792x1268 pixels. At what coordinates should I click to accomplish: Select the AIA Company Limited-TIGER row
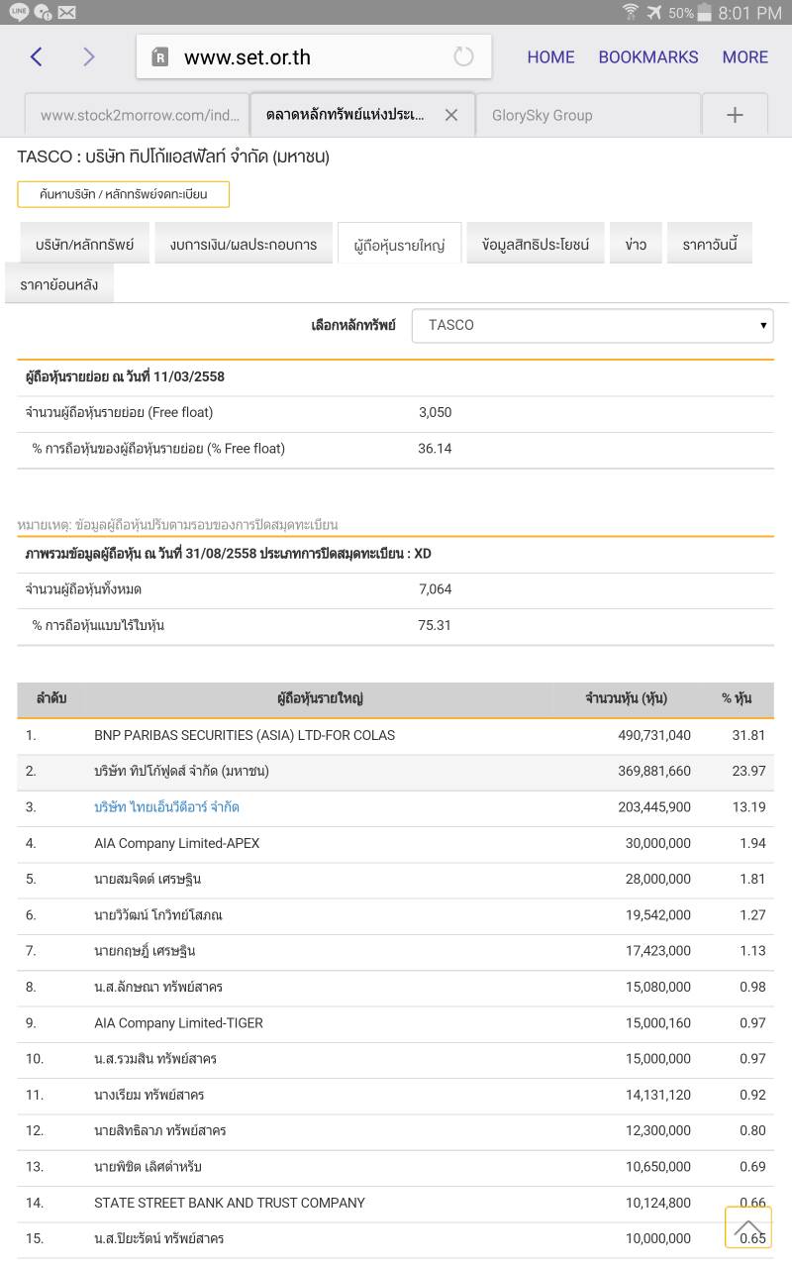point(395,1022)
